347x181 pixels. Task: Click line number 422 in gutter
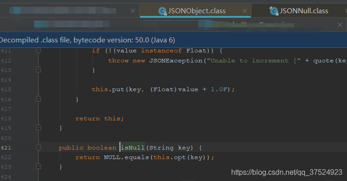click(6, 157)
